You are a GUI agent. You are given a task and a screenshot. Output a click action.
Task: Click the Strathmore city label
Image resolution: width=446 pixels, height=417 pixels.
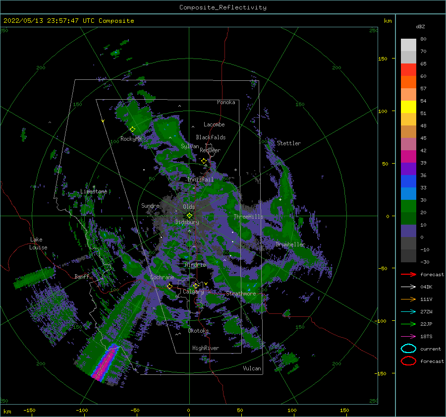241,294
